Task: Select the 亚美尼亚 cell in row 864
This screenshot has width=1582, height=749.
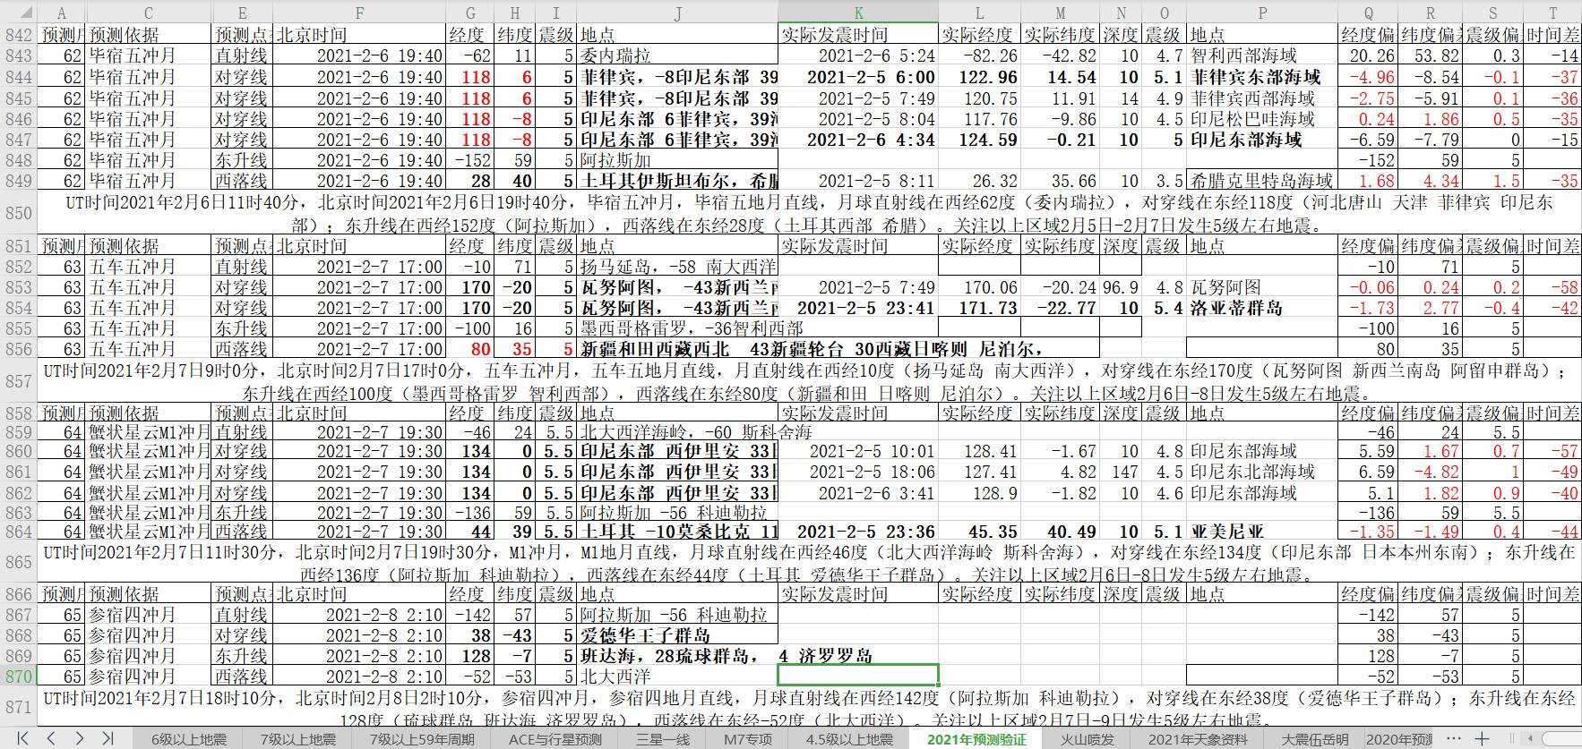Action: click(x=1262, y=532)
